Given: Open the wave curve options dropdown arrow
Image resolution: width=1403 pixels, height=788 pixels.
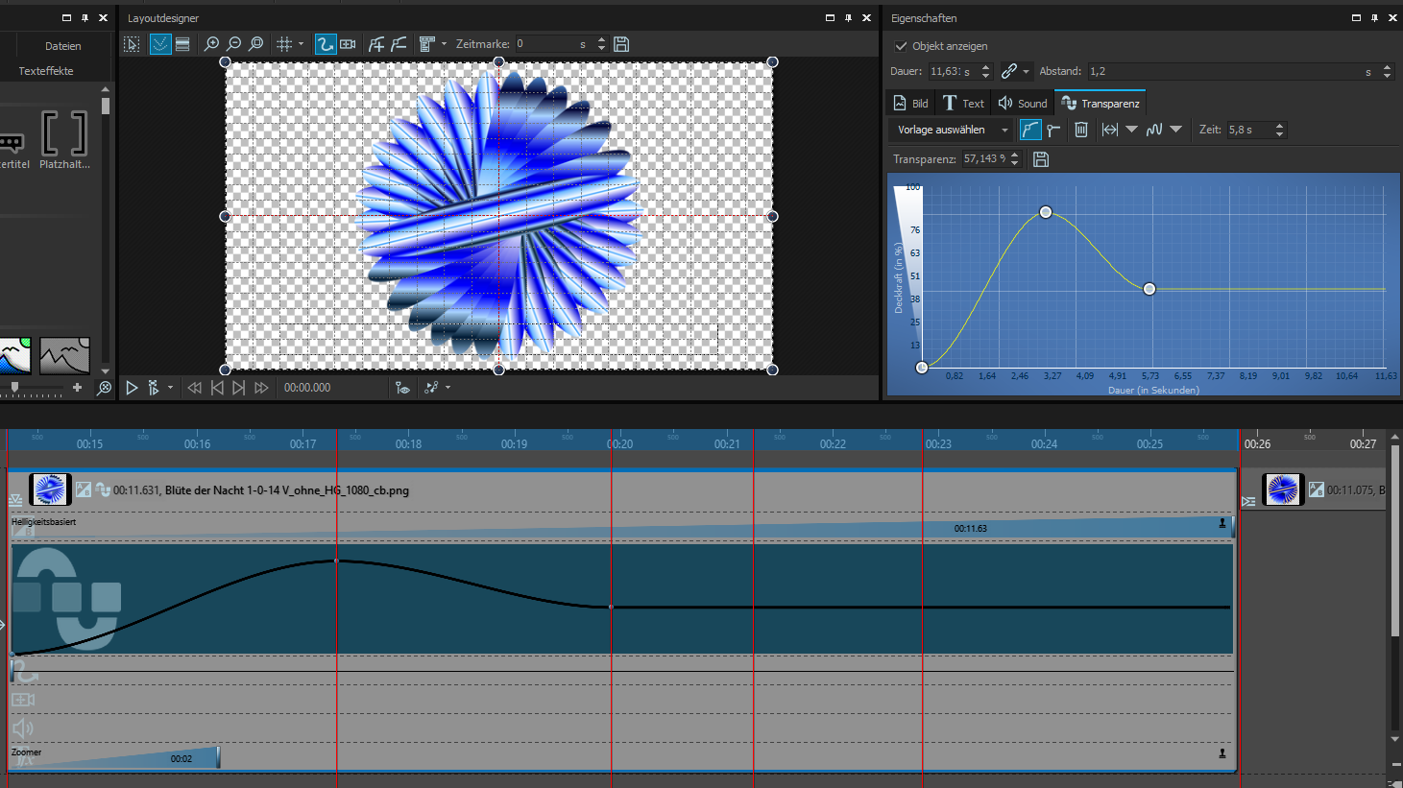Looking at the screenshot, I should 1176,130.
